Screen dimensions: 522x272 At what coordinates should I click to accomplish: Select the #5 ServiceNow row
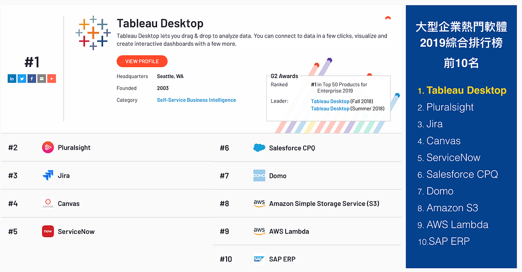click(107, 231)
